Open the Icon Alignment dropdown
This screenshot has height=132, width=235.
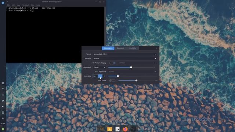point(132,72)
